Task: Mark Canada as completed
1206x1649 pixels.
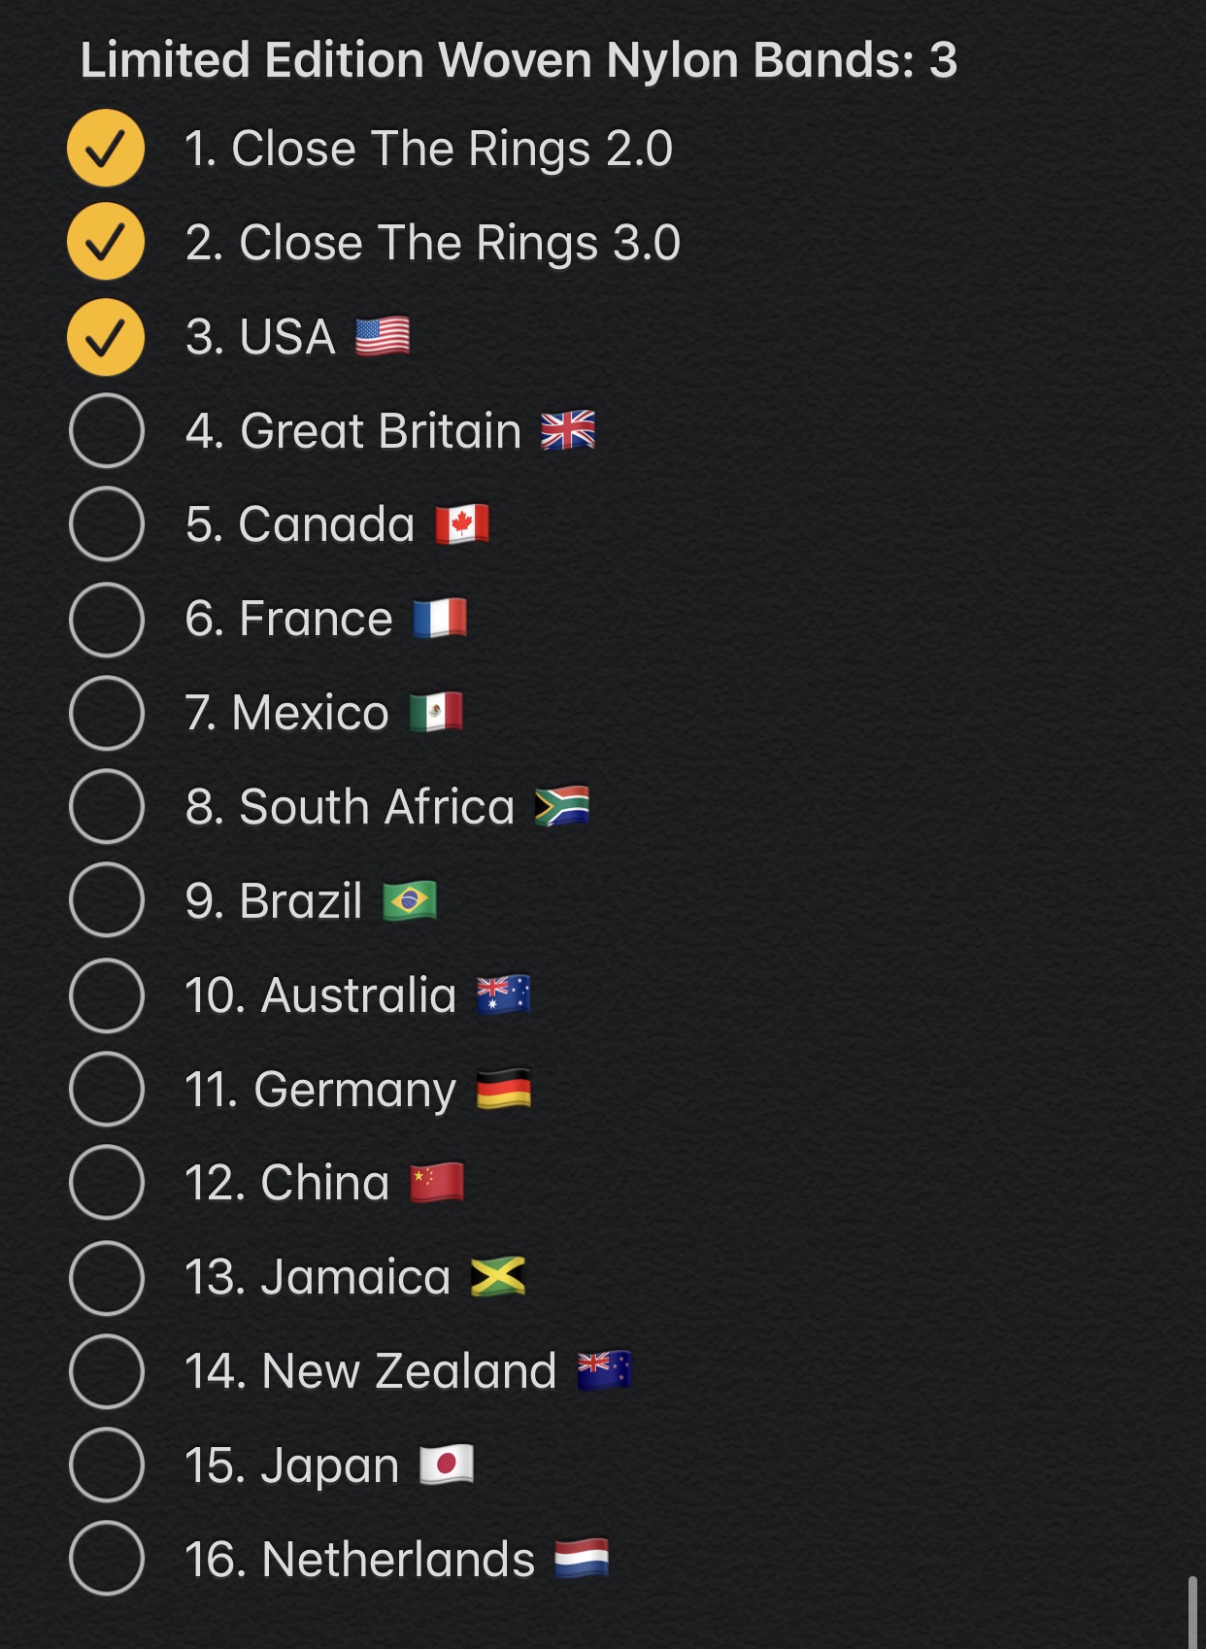Action: (x=106, y=524)
